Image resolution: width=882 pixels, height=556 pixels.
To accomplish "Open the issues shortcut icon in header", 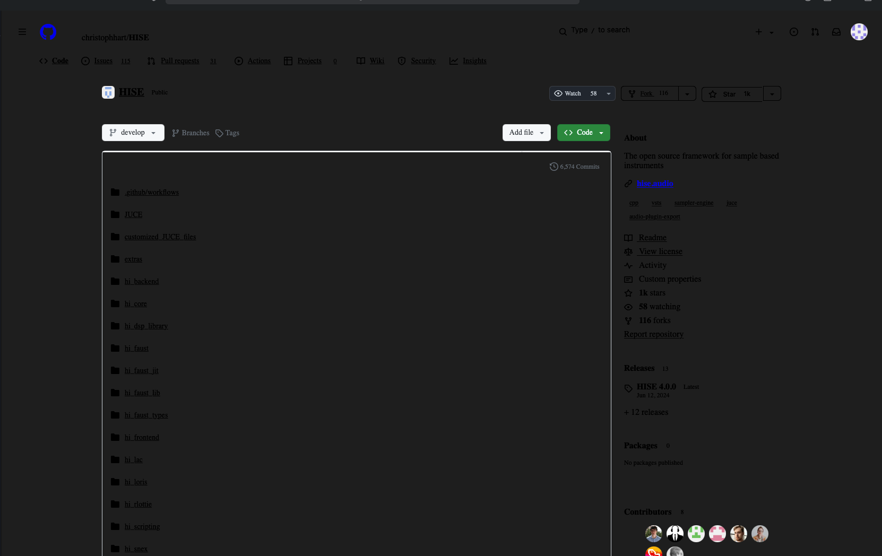I will [794, 32].
